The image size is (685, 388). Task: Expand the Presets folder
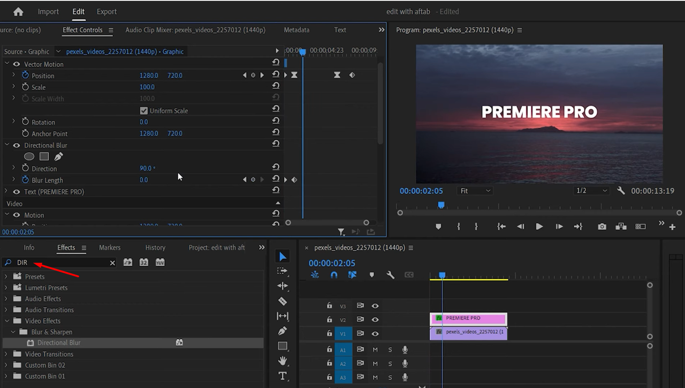coord(6,277)
